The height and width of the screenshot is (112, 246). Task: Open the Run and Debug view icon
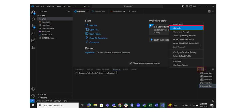(33, 33)
